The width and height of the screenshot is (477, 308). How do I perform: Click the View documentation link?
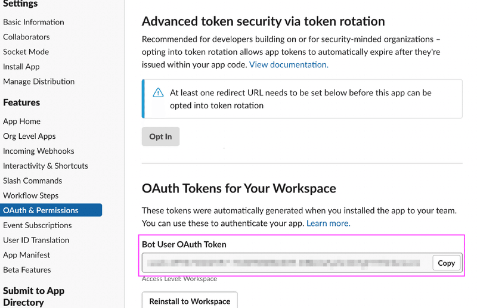click(289, 64)
